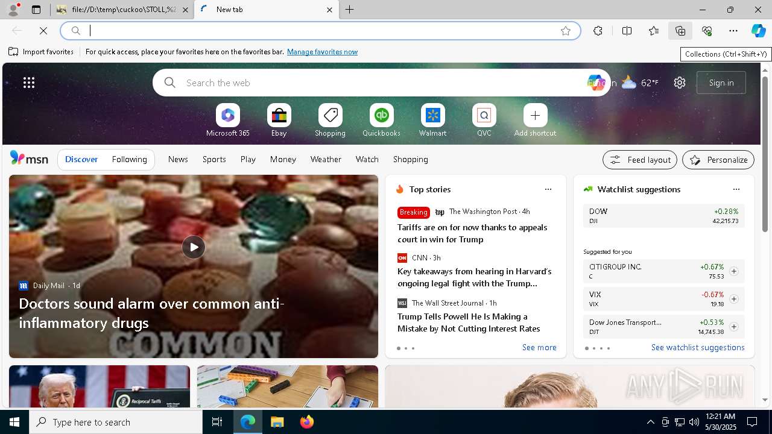Add VIX to watchlist
The width and height of the screenshot is (772, 434).
(734, 299)
